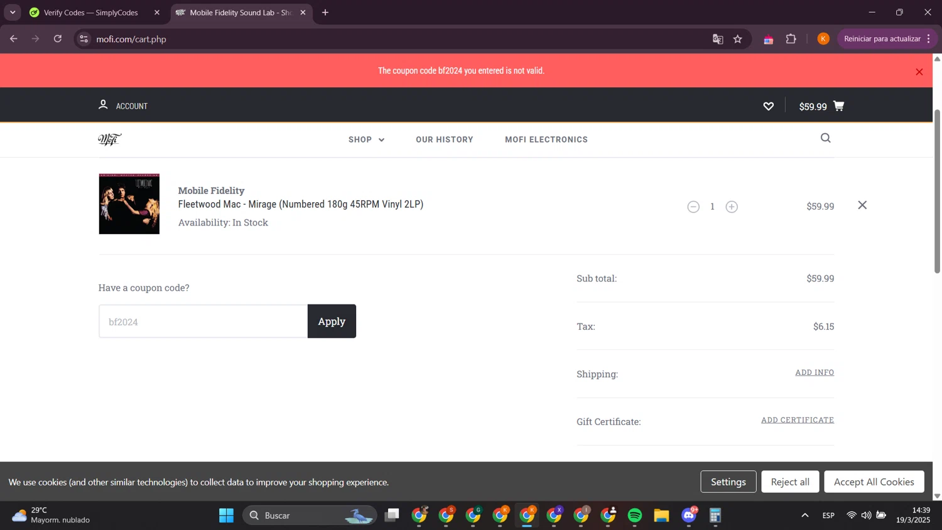942x530 pixels.
Task: Reject all cookies
Action: click(x=790, y=482)
